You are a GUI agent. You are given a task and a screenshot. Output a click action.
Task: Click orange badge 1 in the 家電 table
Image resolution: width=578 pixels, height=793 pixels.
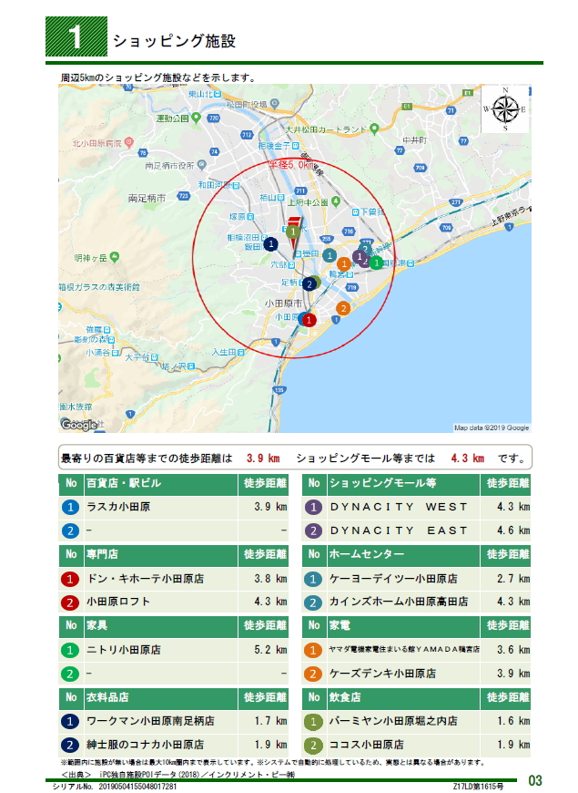(x=313, y=651)
